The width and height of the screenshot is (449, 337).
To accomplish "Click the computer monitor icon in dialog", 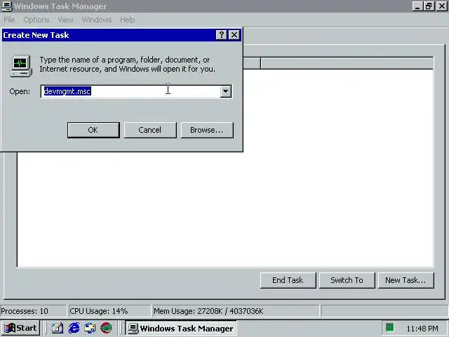I will (x=21, y=66).
